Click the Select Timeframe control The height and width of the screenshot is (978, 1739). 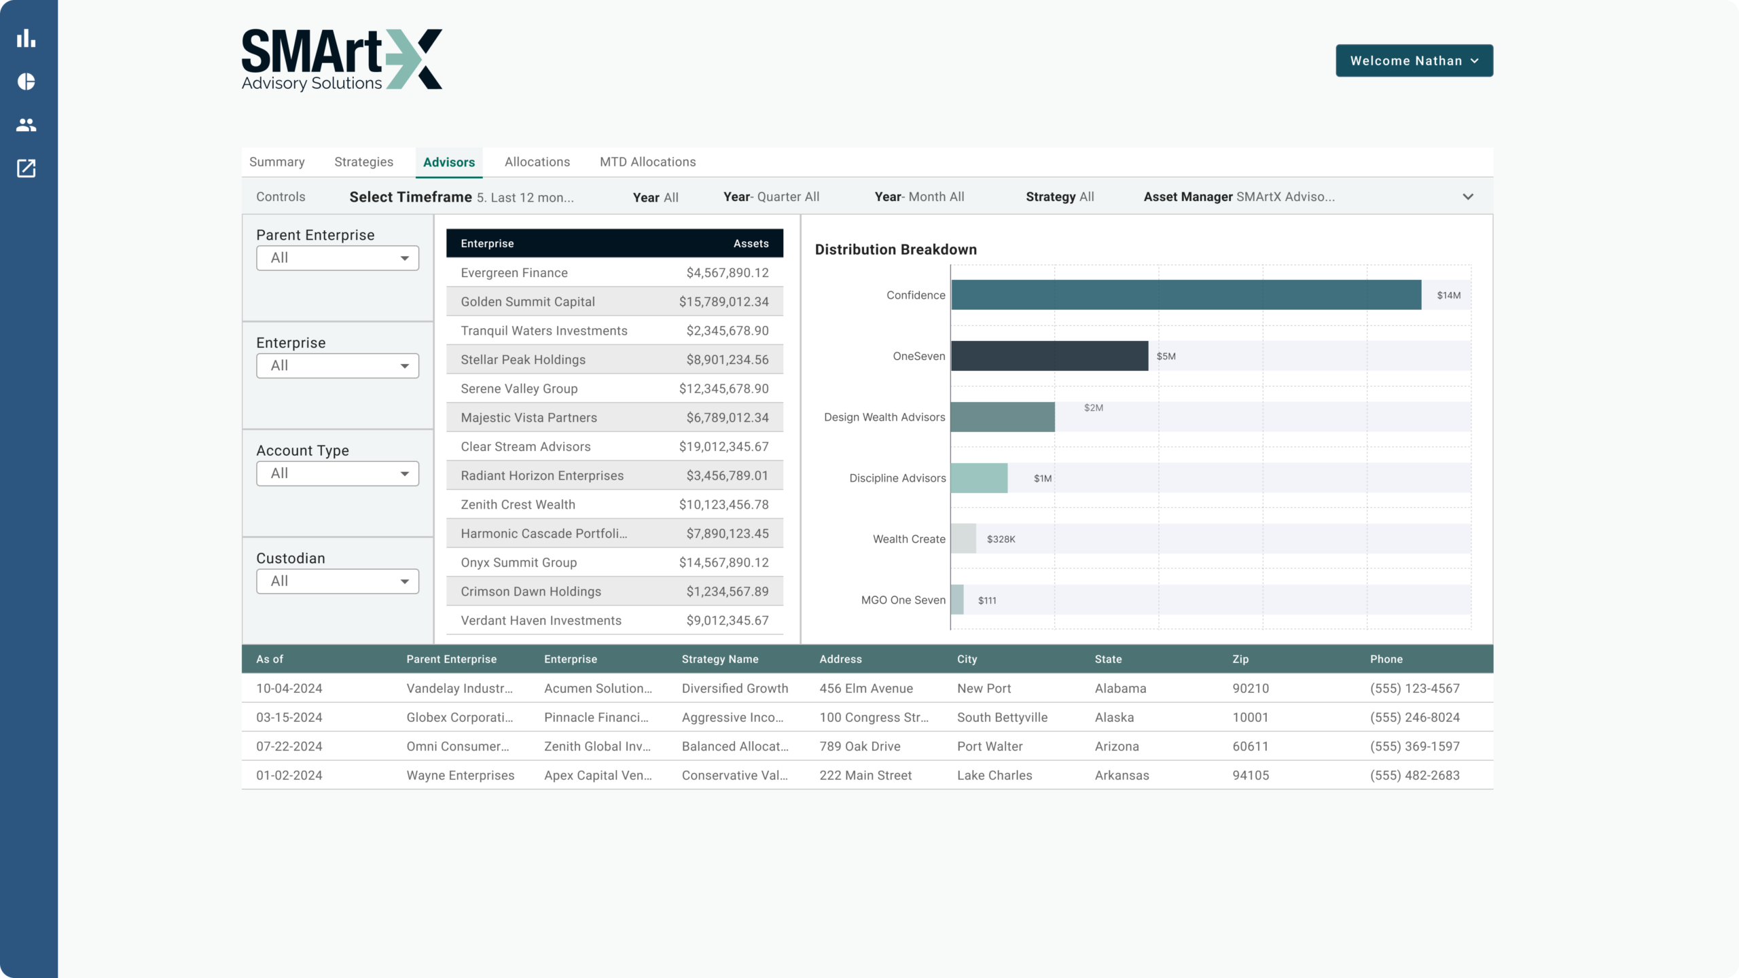pyautogui.click(x=461, y=197)
